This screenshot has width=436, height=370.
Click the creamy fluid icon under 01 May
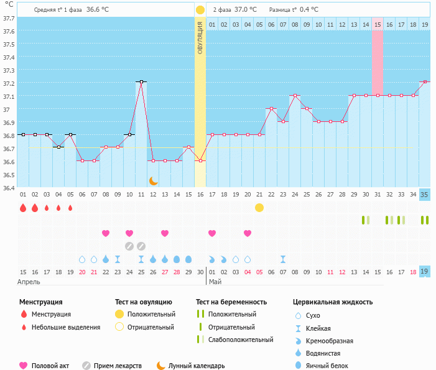(x=212, y=260)
